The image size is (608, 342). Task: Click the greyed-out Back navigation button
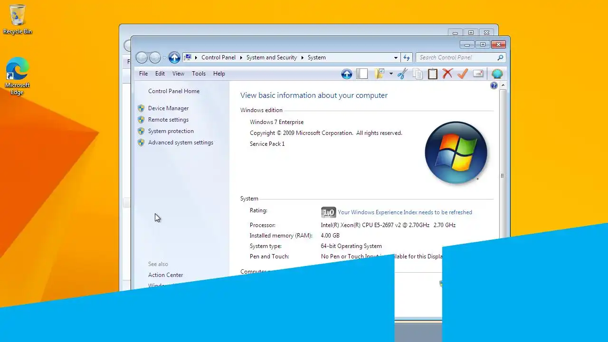(142, 57)
